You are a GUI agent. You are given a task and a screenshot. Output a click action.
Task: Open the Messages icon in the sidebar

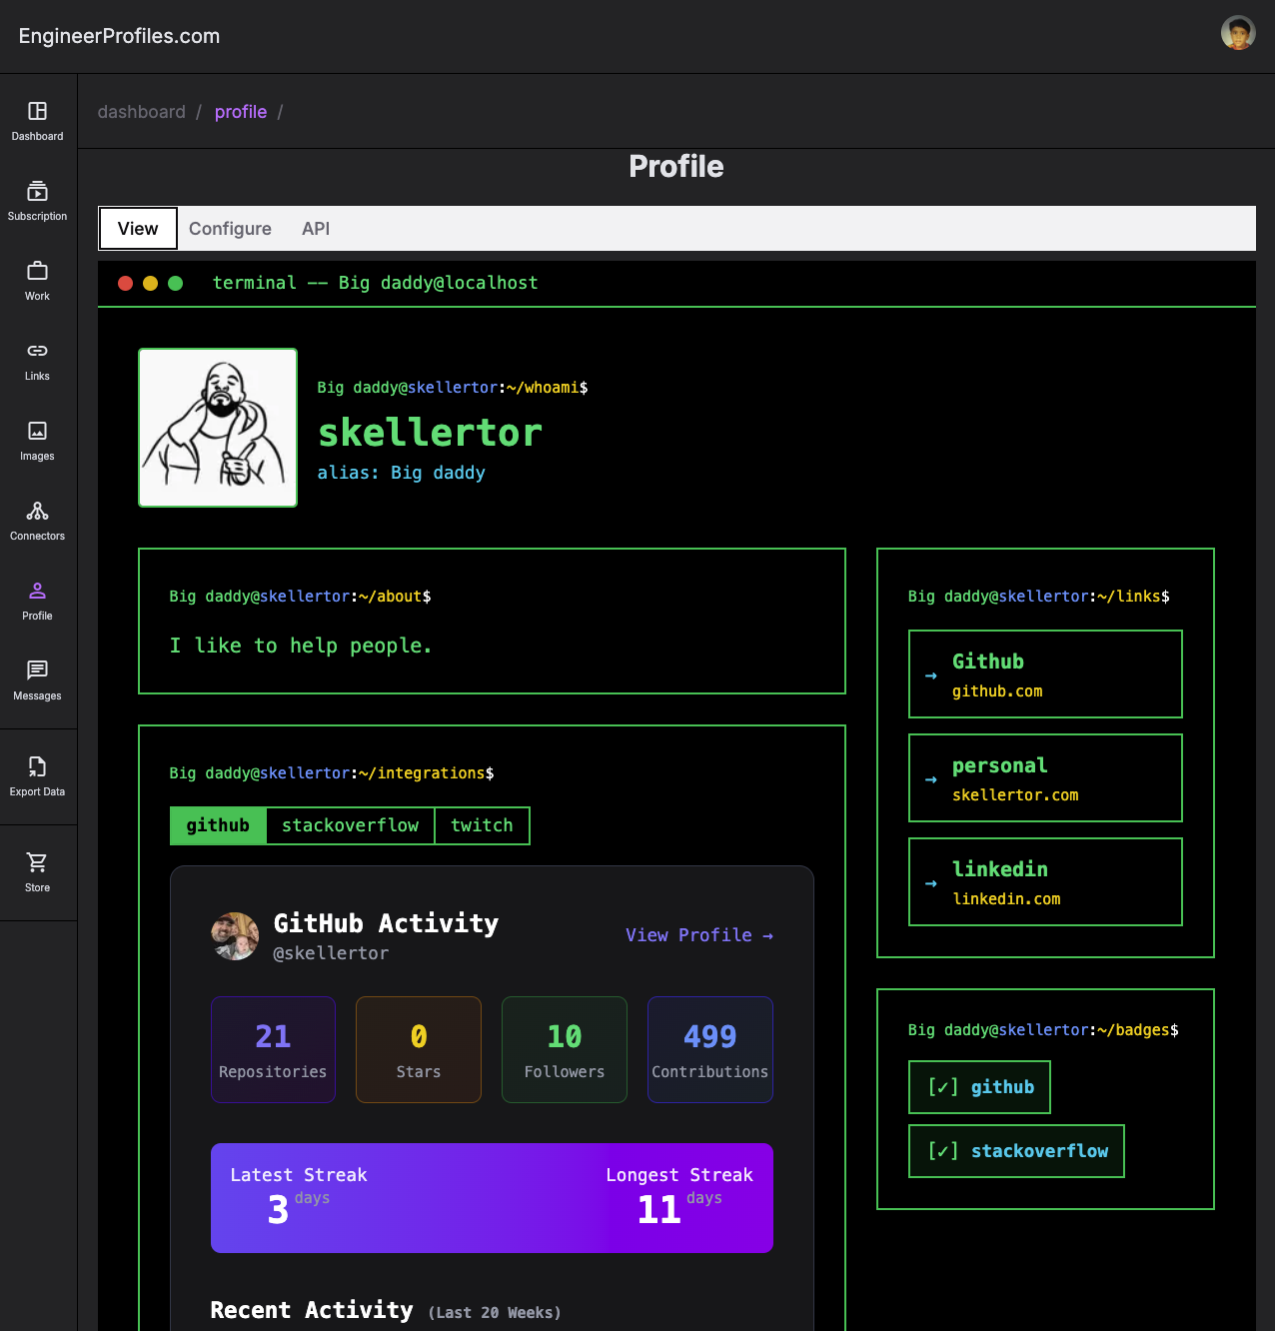click(37, 670)
